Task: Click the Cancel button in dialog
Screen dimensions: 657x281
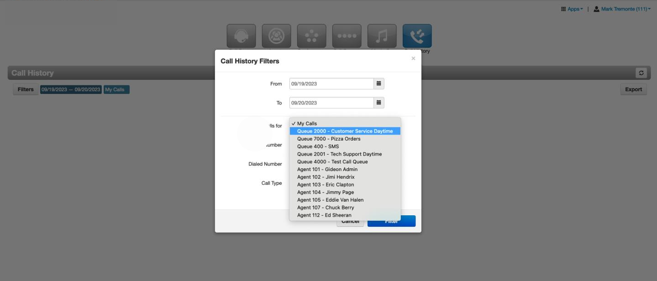Action: pyautogui.click(x=350, y=222)
